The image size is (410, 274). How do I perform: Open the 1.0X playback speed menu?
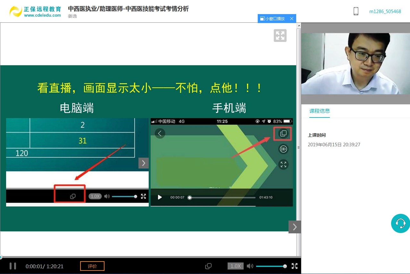(236, 266)
